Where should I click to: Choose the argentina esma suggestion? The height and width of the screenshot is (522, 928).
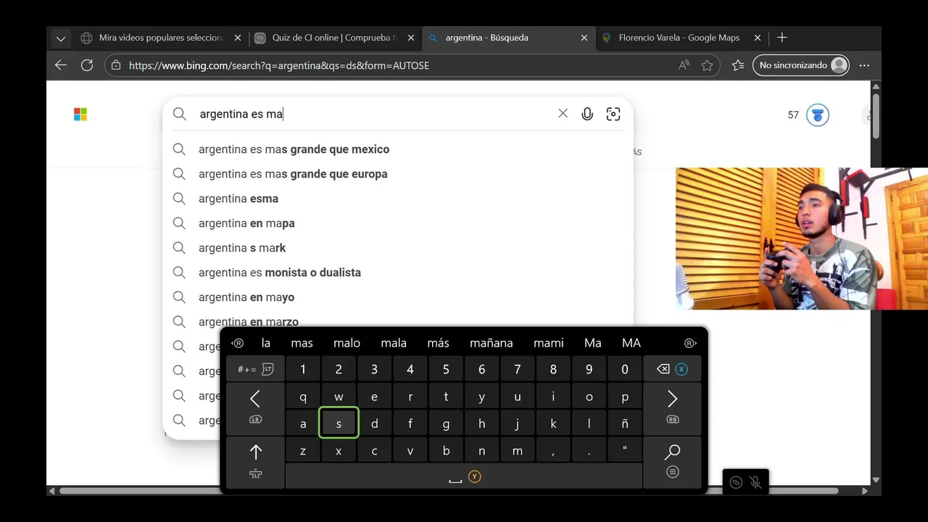tap(398, 199)
